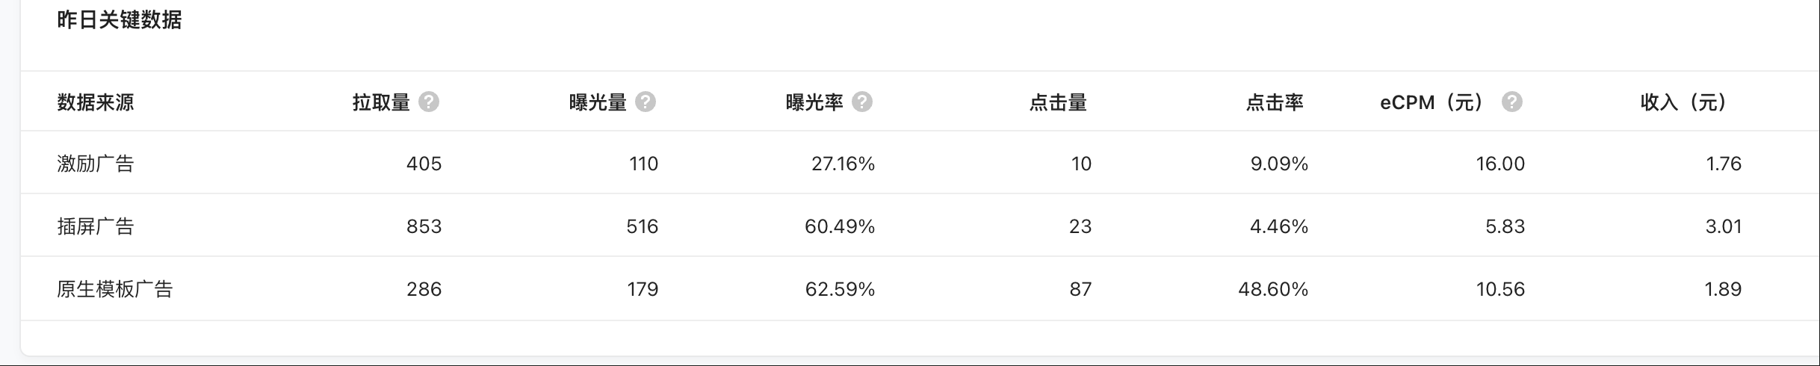Click the 点击量 column header

pos(1058,102)
